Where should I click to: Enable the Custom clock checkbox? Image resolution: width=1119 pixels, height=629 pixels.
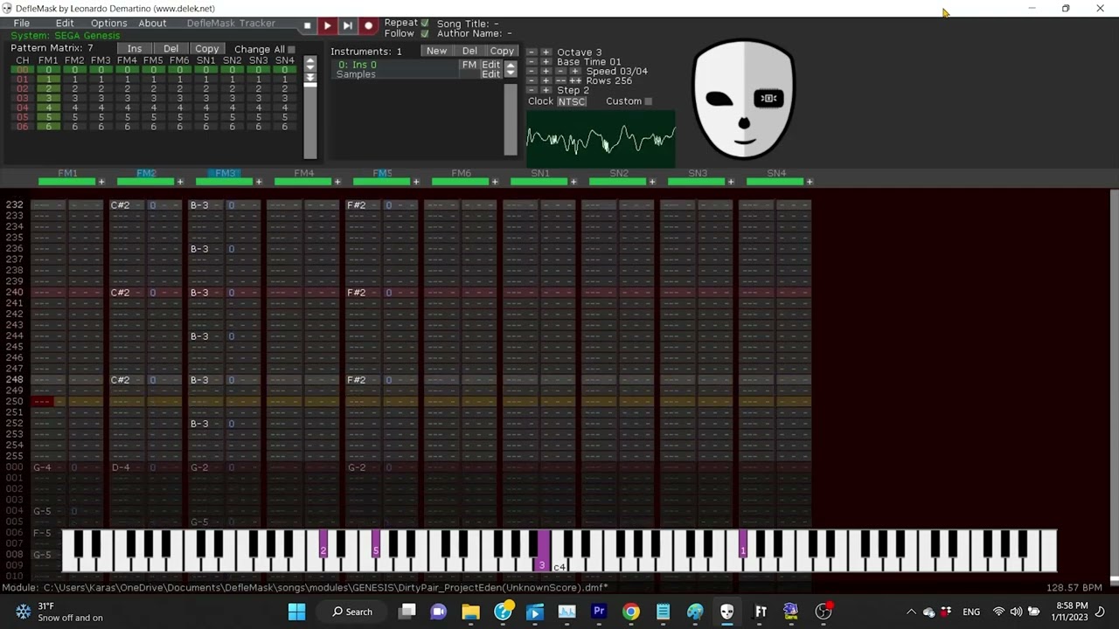pos(648,101)
